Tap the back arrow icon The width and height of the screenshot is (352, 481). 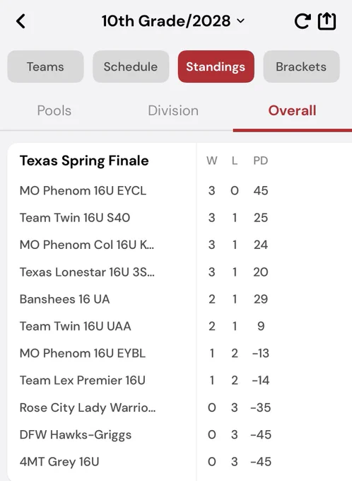pyautogui.click(x=20, y=21)
